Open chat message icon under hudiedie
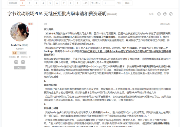Screen dimensions: 180x127 16,62
